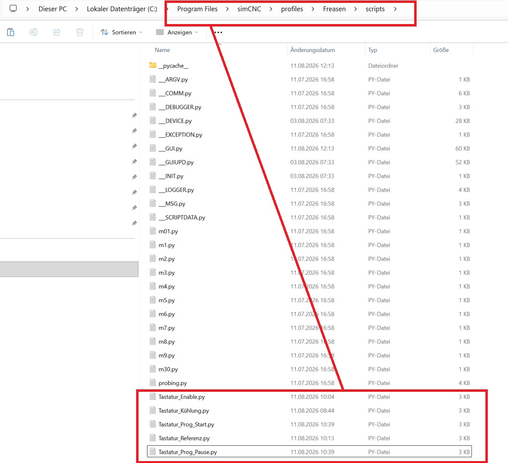Click the file icon of m01.py
508x463 pixels.
click(152, 231)
